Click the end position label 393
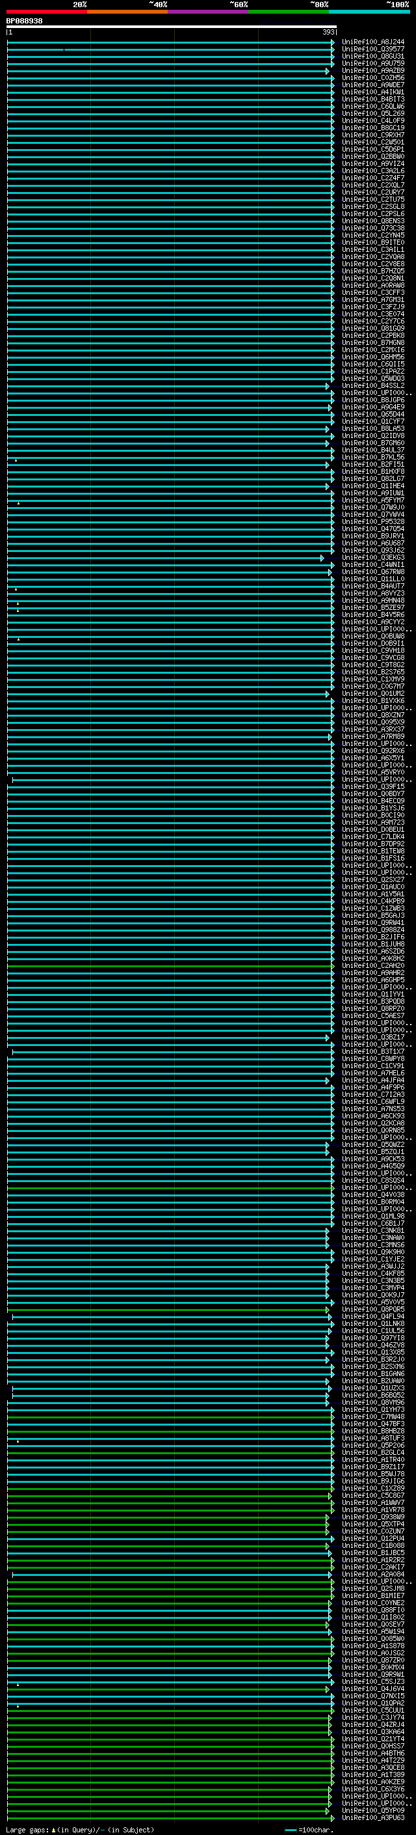 point(328,32)
